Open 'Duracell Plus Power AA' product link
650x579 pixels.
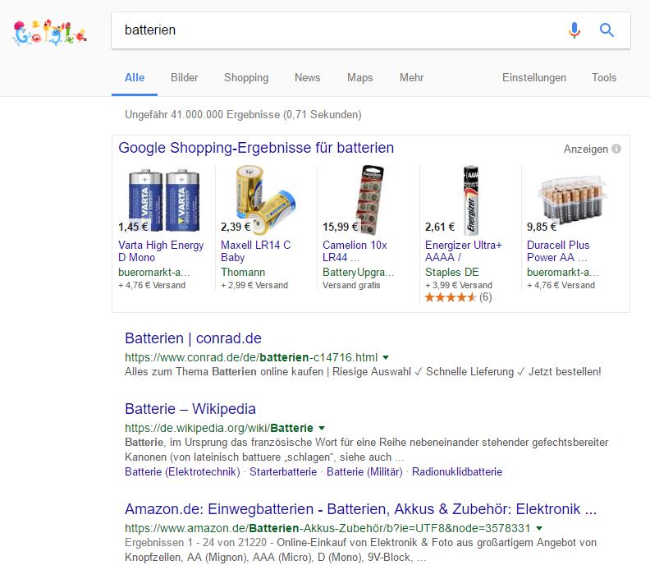[558, 251]
